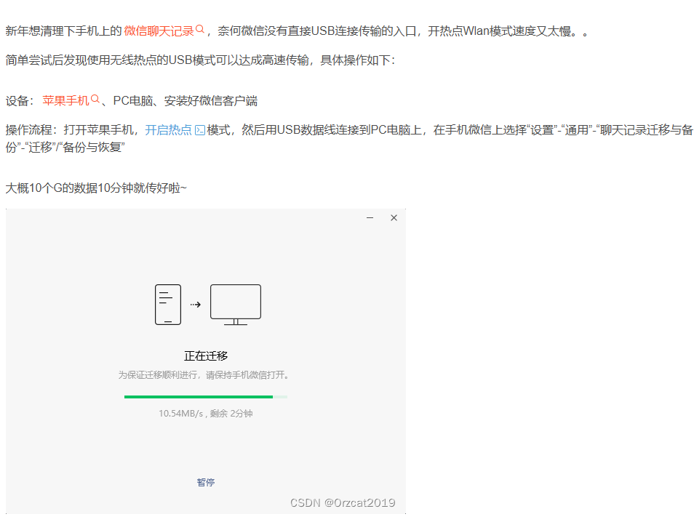Viewport: 694px width, 522px height.
Task: Click the text PC电脑、安装好微信客户端
Action: pyautogui.click(x=186, y=101)
